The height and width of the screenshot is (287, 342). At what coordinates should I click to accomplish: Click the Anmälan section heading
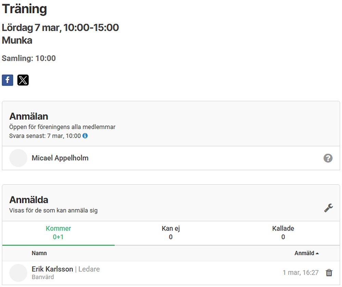(x=28, y=116)
